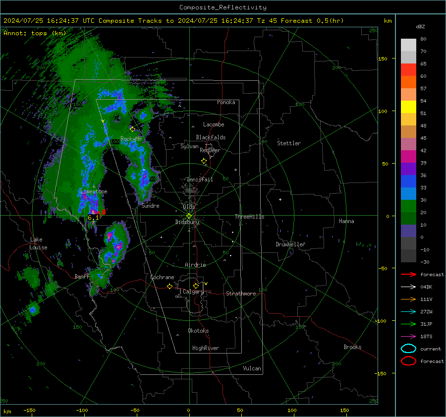Viewport: 446px width, 417px height.
Task: Click the magenta swatch on dBZ scale
Action: [x=408, y=157]
